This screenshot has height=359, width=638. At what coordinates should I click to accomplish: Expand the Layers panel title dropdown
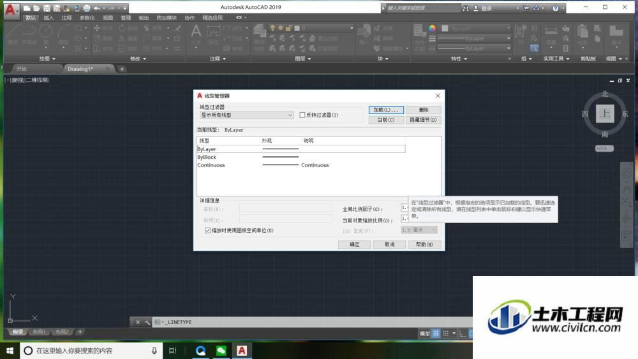point(302,59)
